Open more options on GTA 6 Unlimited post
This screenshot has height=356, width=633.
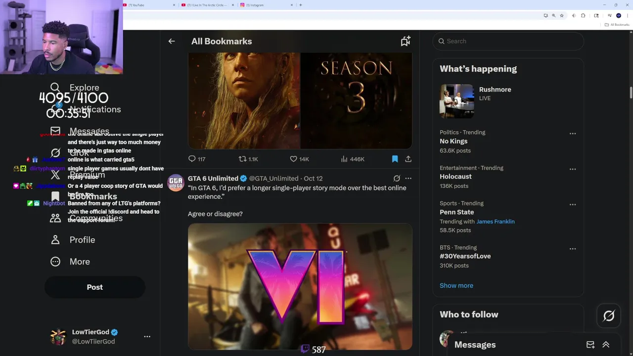click(x=408, y=178)
